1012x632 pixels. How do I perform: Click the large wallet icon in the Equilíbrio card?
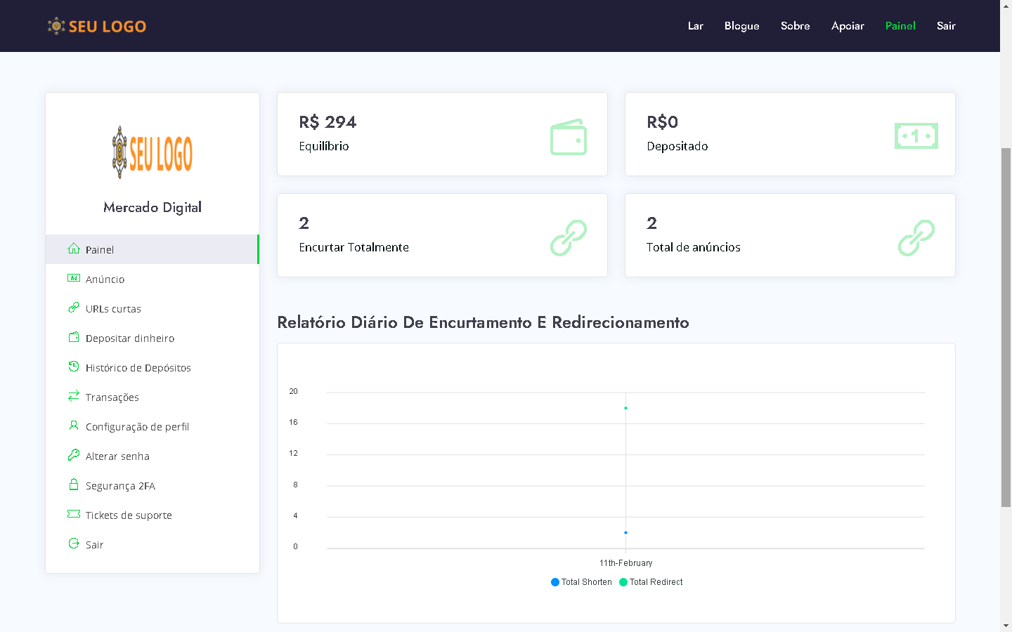568,137
